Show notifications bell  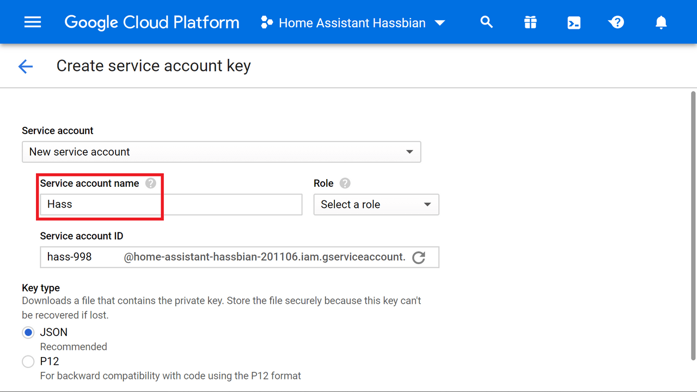661,22
